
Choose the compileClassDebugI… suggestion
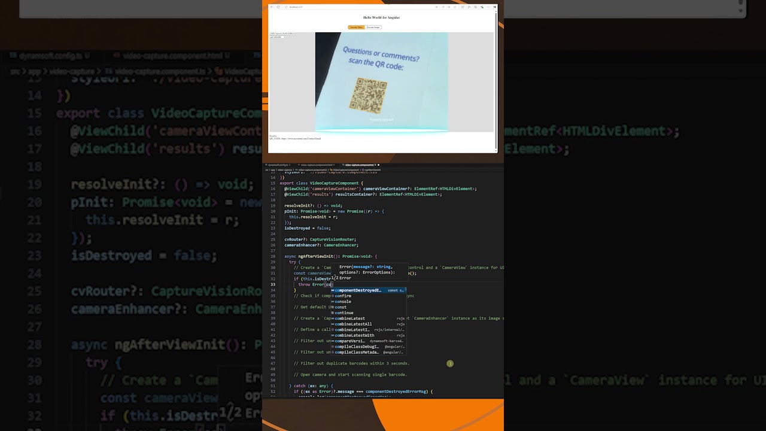click(x=369, y=347)
